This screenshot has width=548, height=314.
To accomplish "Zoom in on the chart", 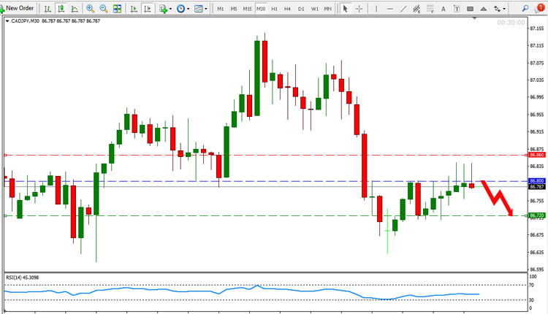I will pos(90,9).
